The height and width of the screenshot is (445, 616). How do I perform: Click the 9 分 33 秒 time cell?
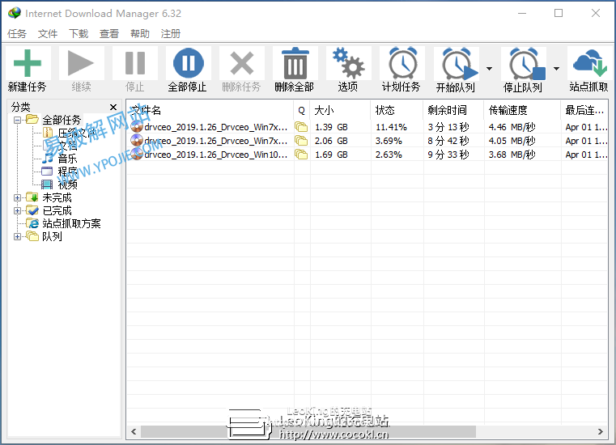pyautogui.click(x=448, y=155)
